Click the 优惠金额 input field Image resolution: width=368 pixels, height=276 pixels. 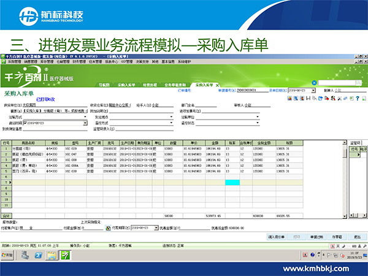(195, 228)
